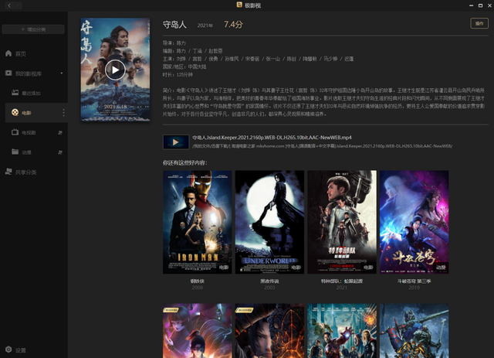Click the 中国大陆 region value
This screenshot has width=494, height=358.
click(197, 66)
